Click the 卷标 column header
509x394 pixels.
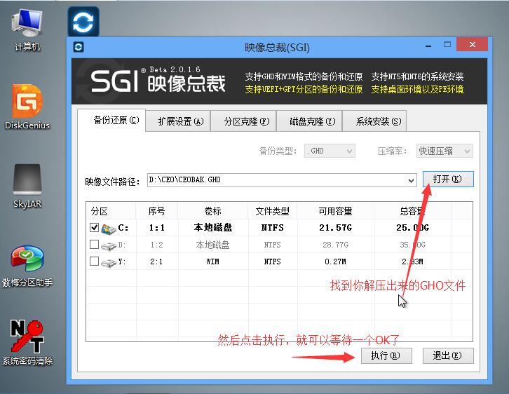213,211
